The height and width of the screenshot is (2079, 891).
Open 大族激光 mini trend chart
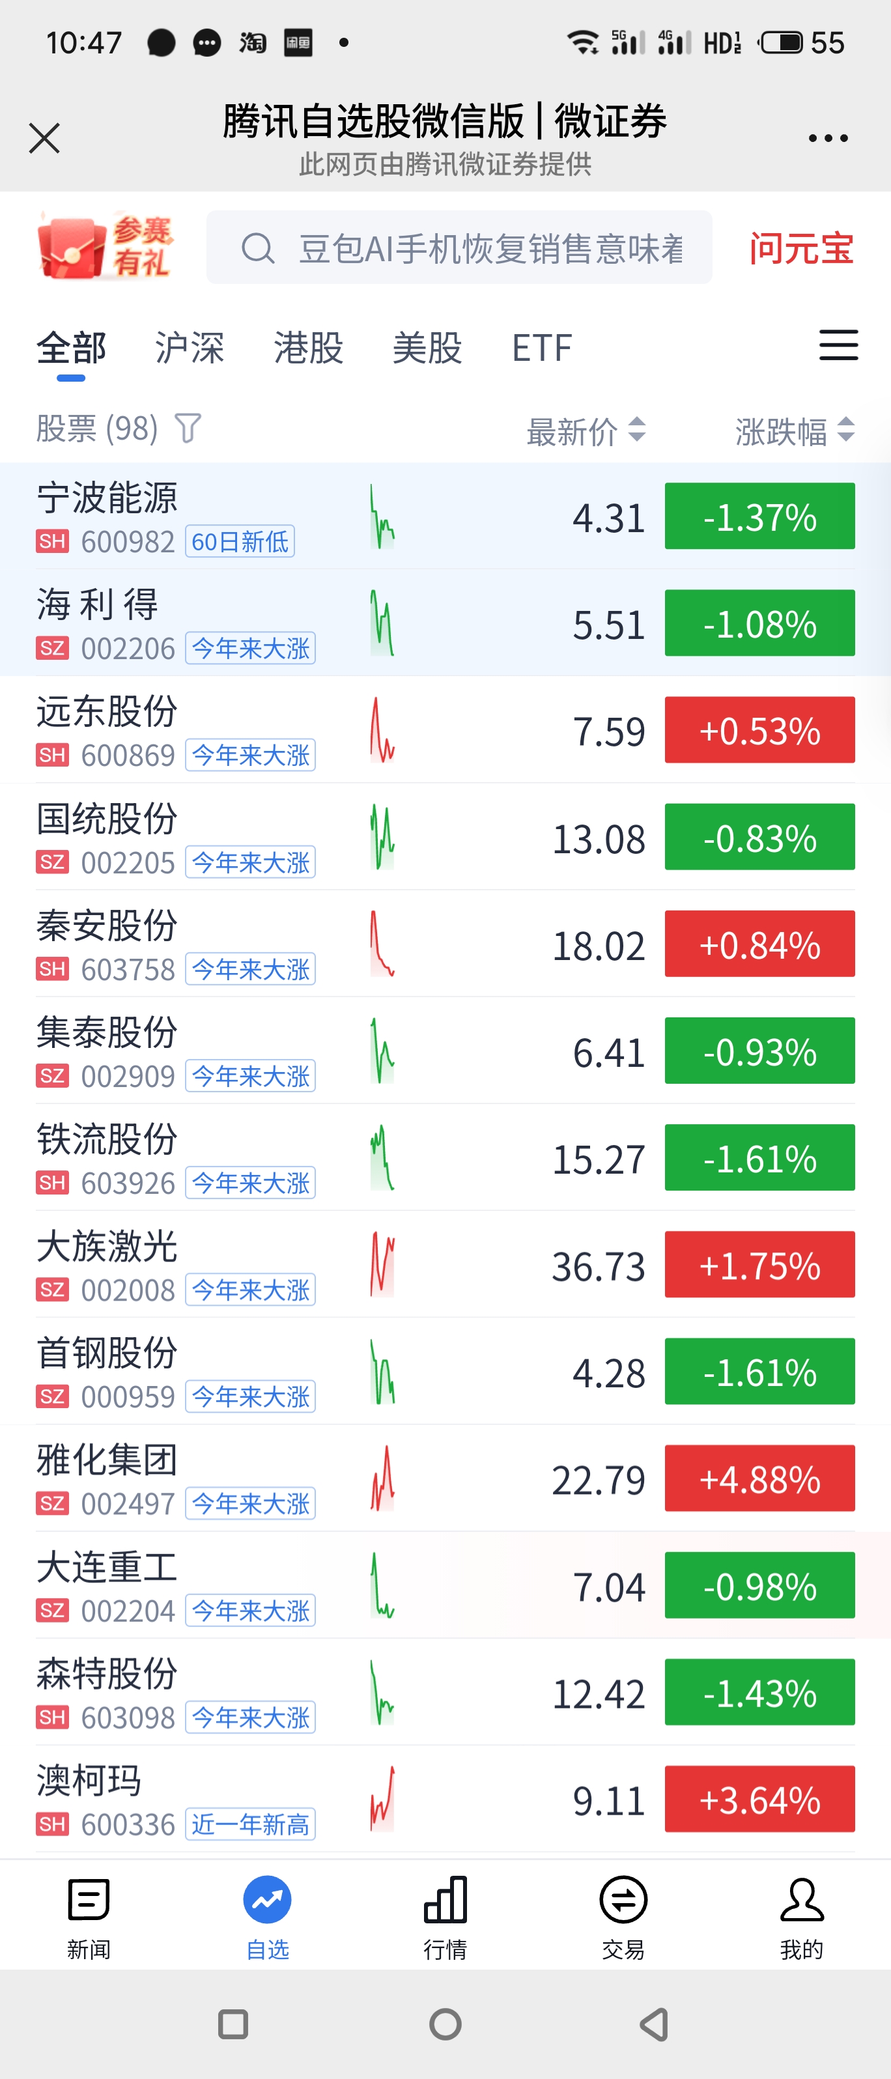(x=382, y=1265)
